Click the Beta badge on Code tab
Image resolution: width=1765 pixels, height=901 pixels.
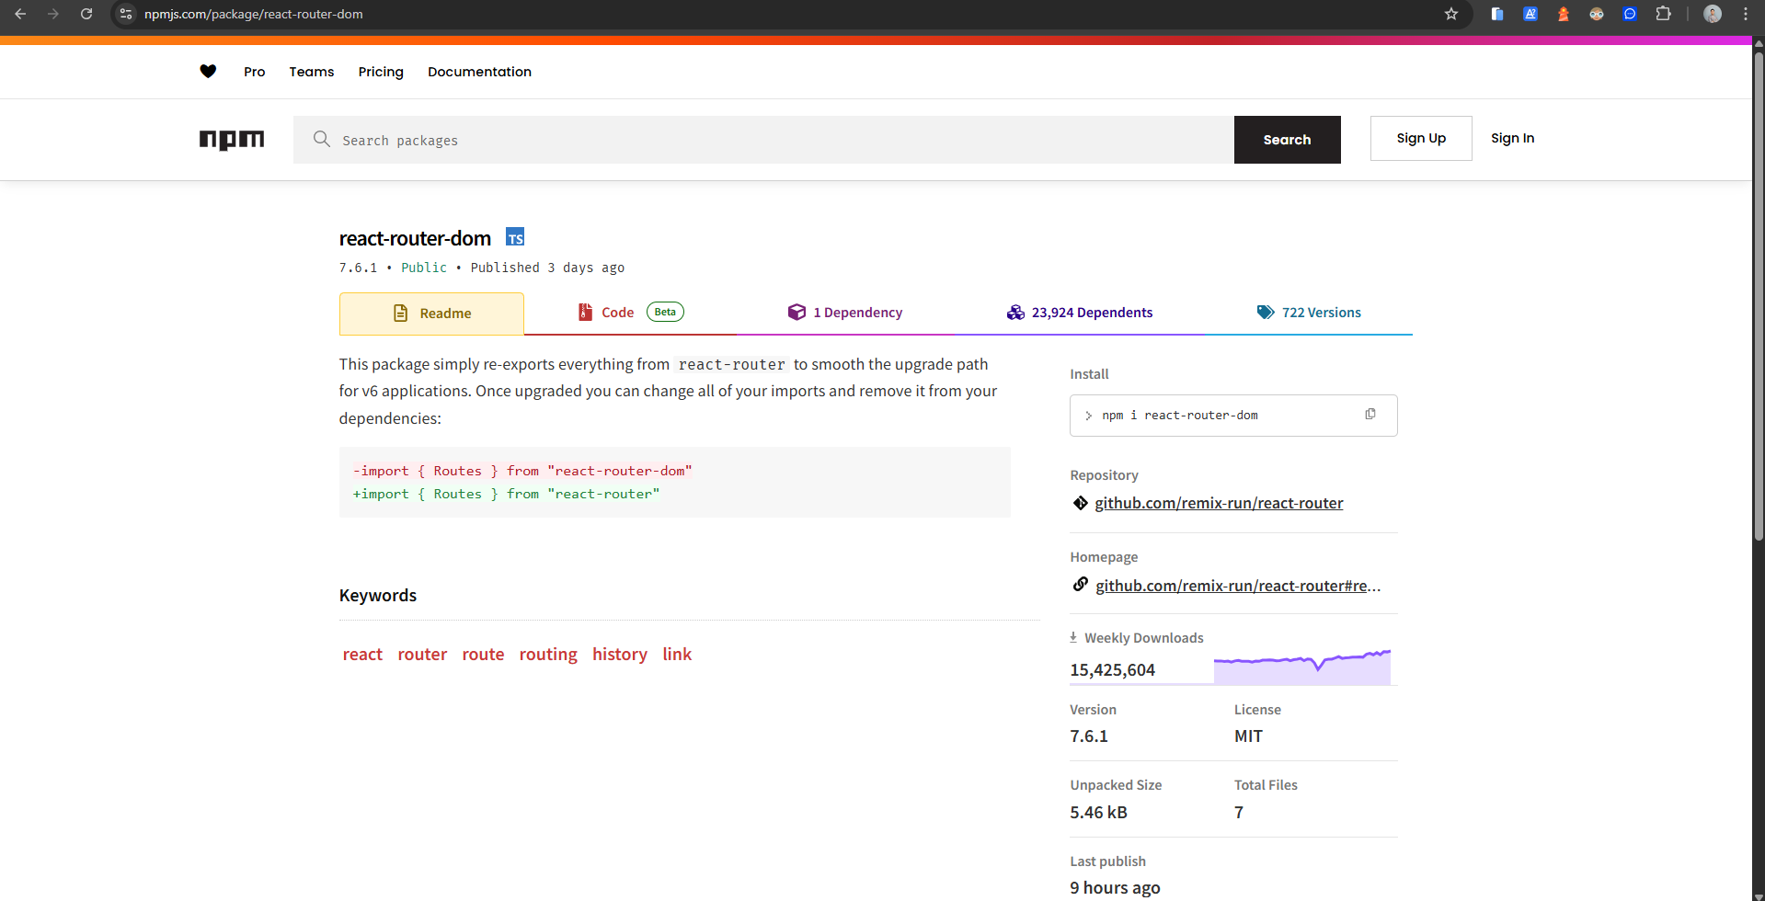[665, 312]
